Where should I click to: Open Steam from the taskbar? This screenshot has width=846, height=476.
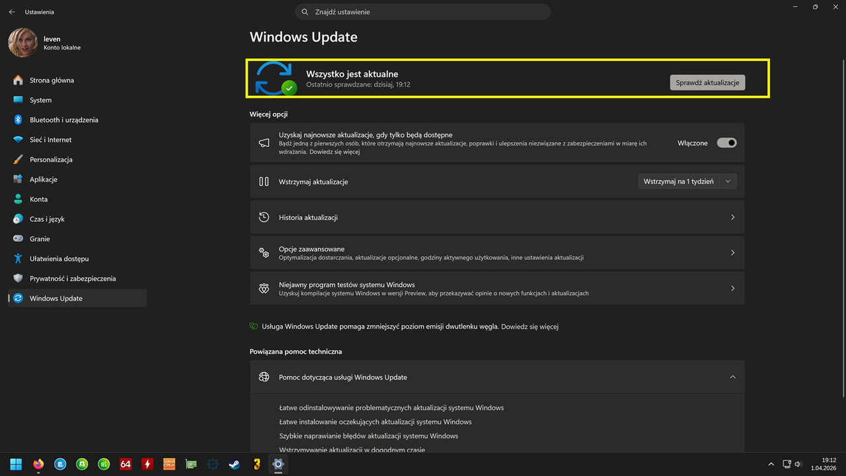coord(235,464)
